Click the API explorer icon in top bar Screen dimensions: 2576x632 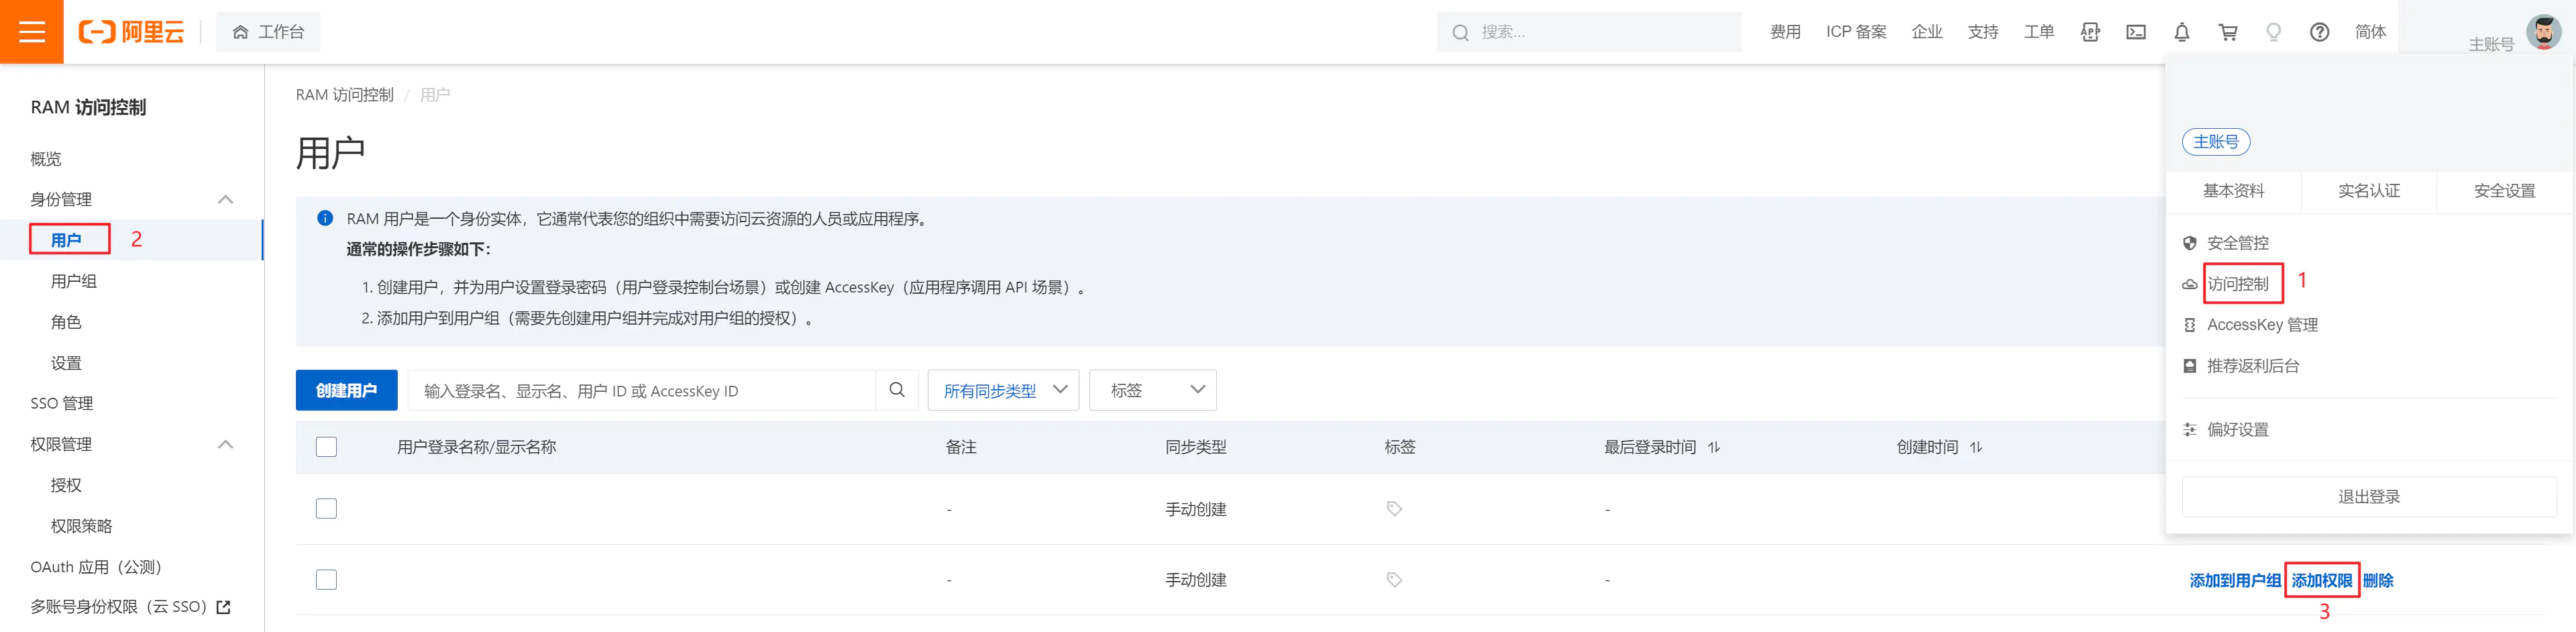(2090, 32)
